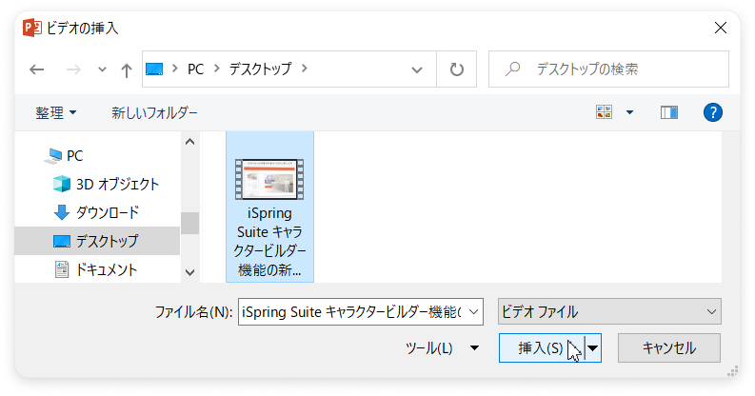The image size is (755, 396).
Task: Click the ファイル名 text field
Action: [352, 312]
